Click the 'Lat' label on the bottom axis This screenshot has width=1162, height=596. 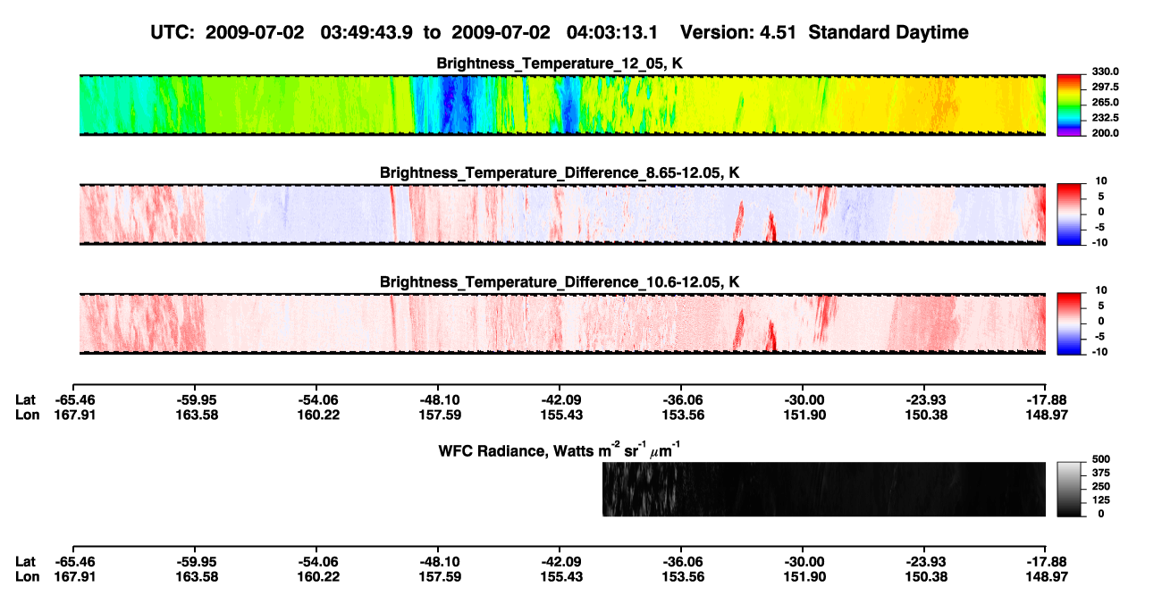pos(26,562)
